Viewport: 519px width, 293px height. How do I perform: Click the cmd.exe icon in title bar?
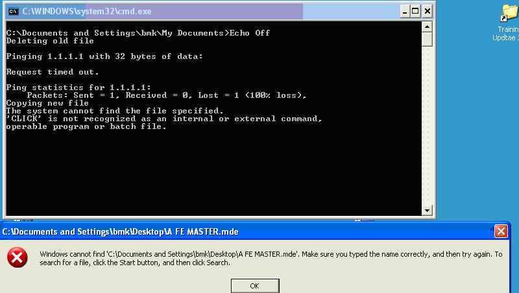coord(13,11)
